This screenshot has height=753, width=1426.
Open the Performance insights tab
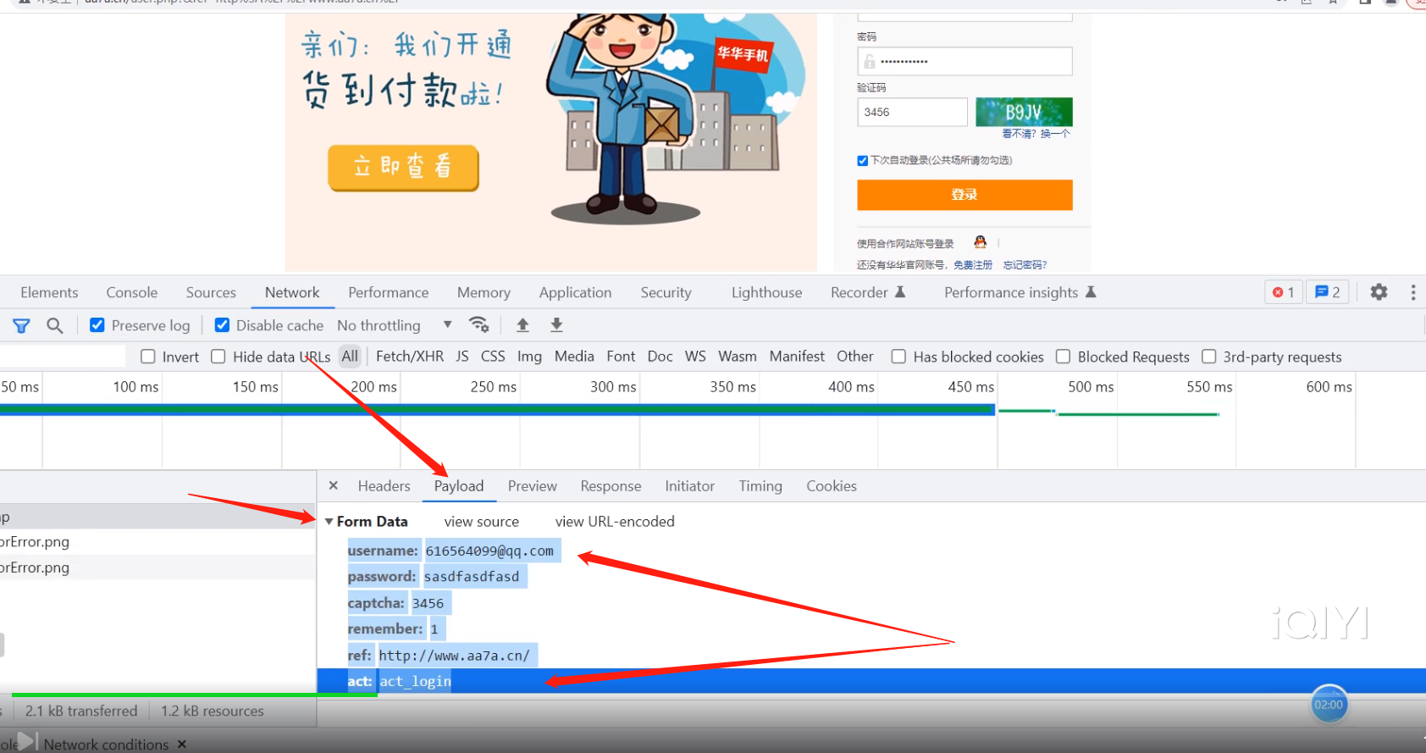[x=1020, y=292]
